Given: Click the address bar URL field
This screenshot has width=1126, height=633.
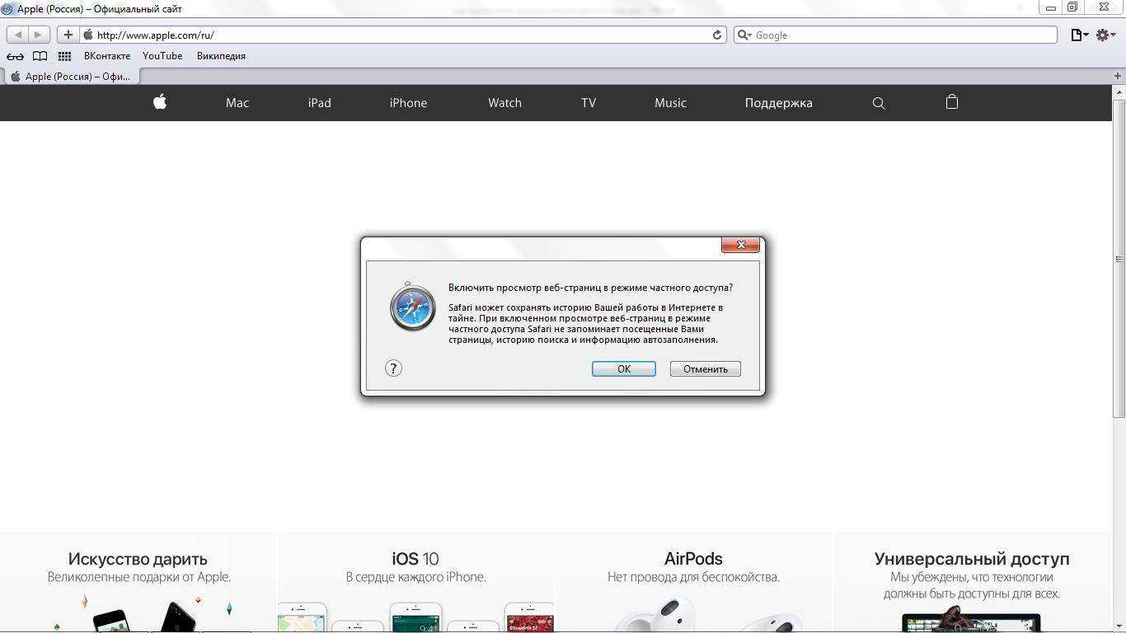Looking at the screenshot, I should 396,35.
